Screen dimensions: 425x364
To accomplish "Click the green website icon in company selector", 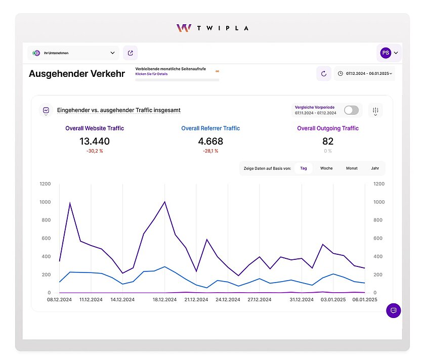I will (x=35, y=53).
